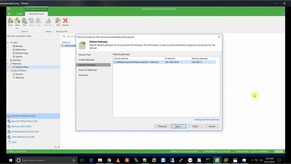The width and height of the screenshot is (291, 164).
Task: Open the Windows Start menu
Action: (10, 160)
